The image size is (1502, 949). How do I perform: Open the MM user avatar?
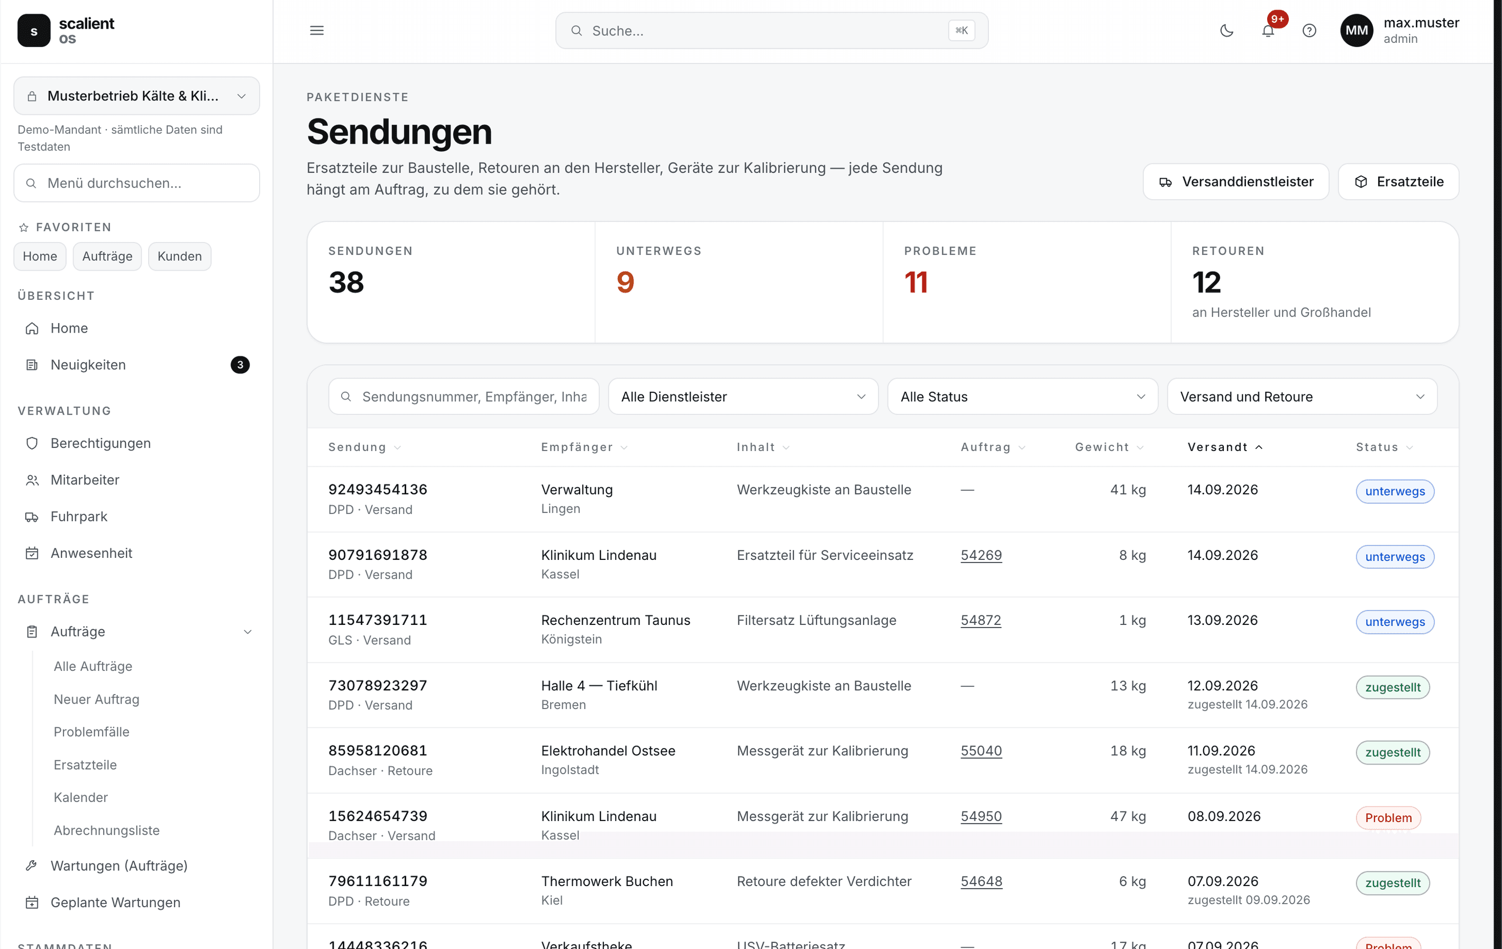[1357, 31]
